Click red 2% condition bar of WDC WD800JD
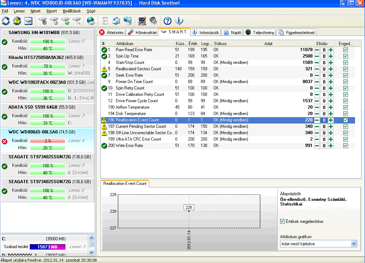The height and width of the screenshot is (263, 365). [48, 141]
